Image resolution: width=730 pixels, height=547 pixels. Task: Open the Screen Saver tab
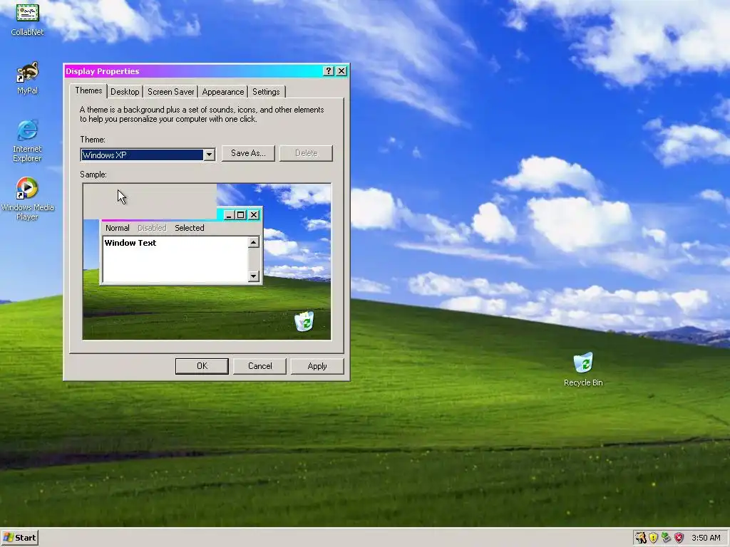(x=171, y=92)
